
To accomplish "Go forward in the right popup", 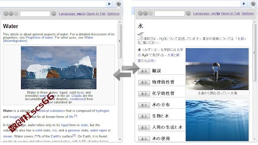I will tap(150, 13).
